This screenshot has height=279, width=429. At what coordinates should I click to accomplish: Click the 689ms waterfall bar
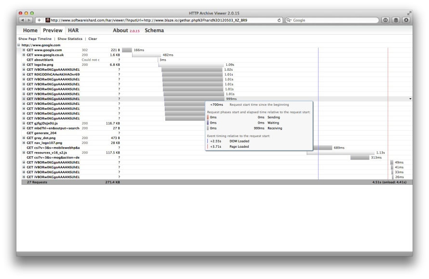[322, 148]
